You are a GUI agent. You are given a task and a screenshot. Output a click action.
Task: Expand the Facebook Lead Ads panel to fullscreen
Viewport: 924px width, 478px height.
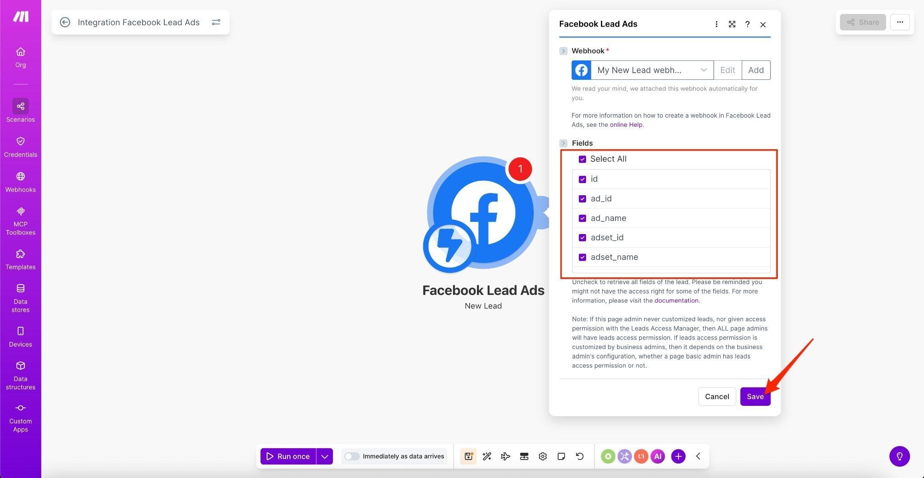tap(732, 24)
